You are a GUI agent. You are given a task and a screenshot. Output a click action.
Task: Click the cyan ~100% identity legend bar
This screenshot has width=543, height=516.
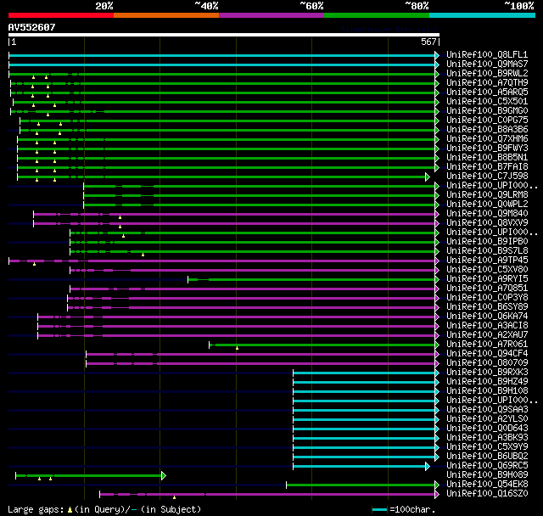pyautogui.click(x=482, y=14)
